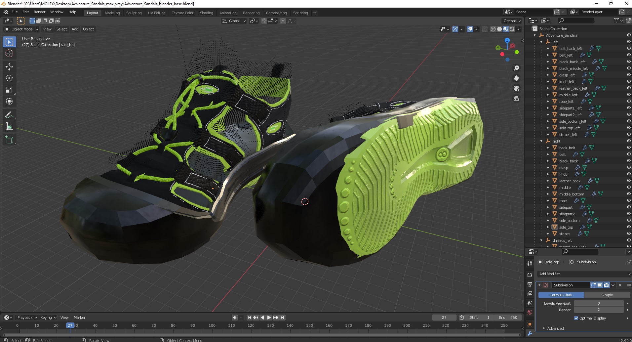Collapse the Adventure_Sandals collection

534,35
